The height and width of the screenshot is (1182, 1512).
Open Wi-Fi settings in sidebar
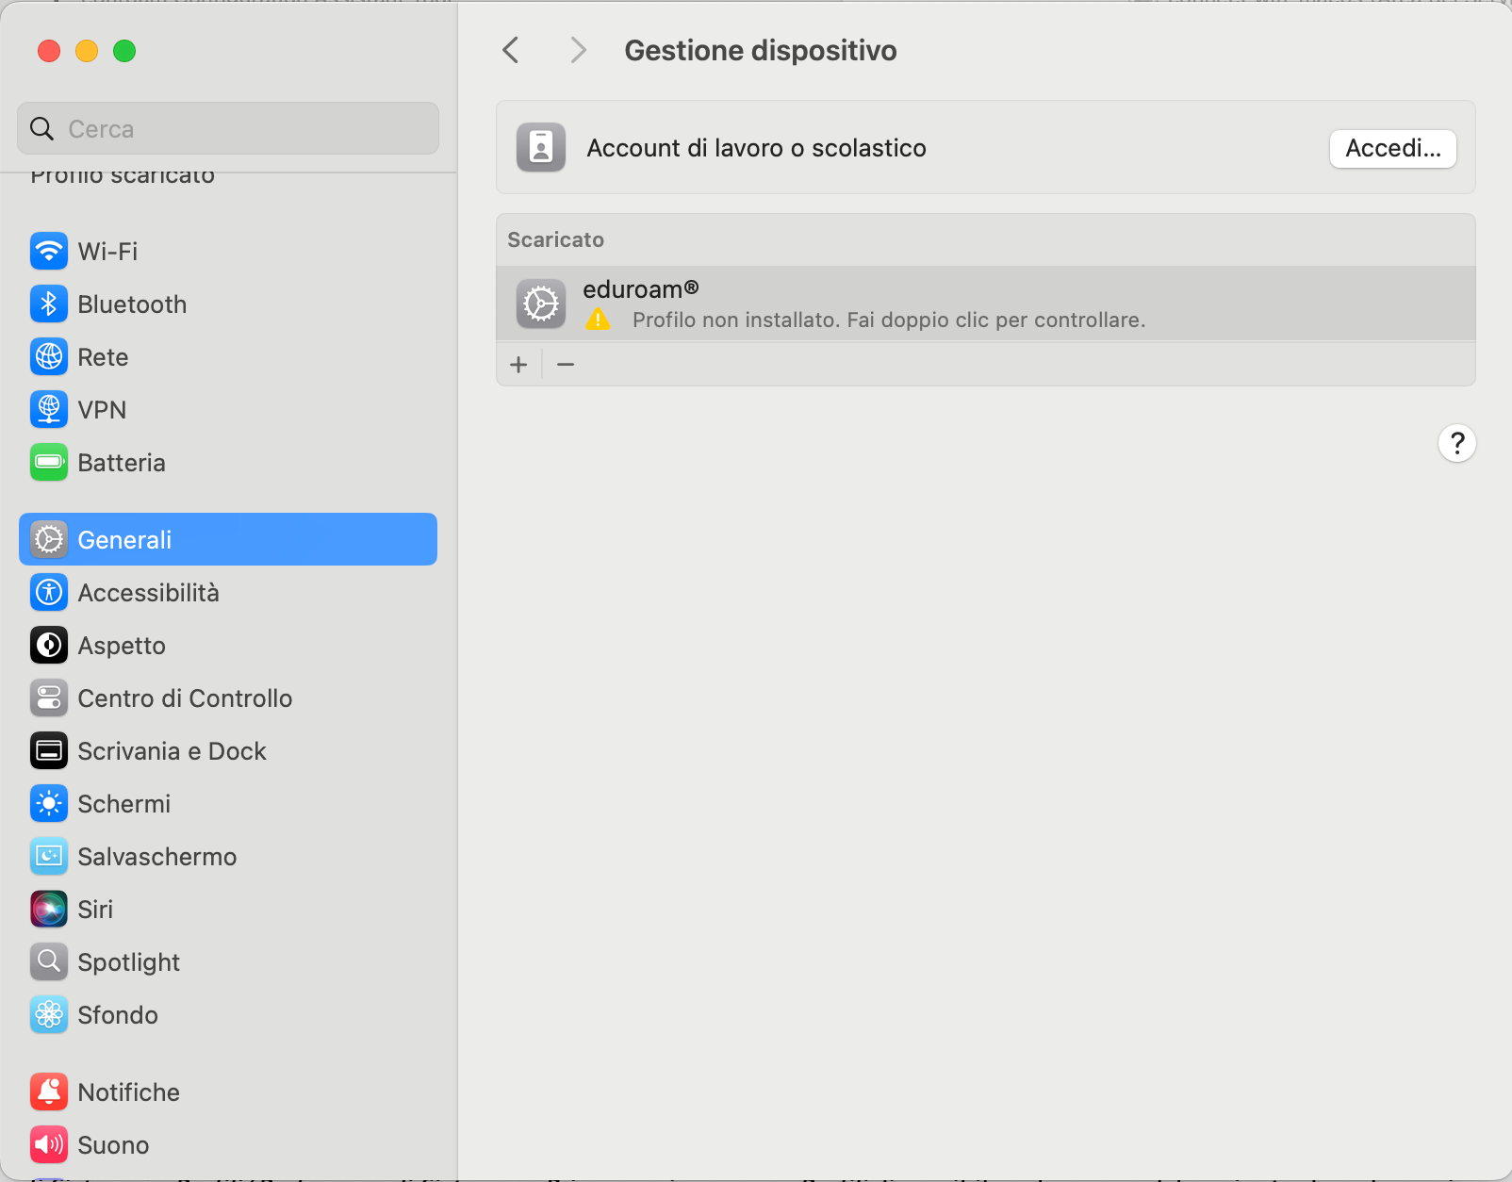click(x=107, y=252)
